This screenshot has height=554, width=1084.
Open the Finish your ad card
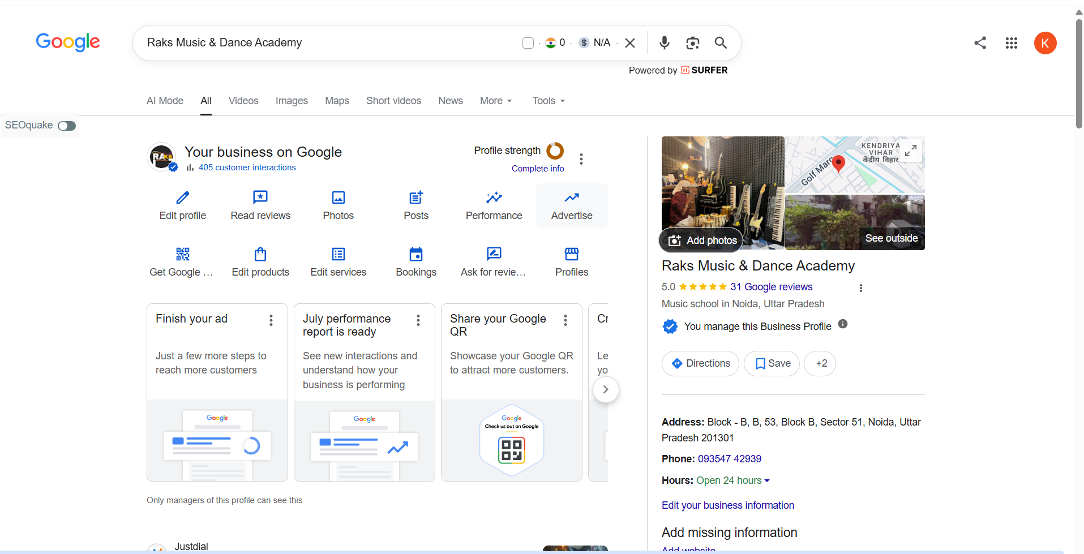pyautogui.click(x=217, y=392)
